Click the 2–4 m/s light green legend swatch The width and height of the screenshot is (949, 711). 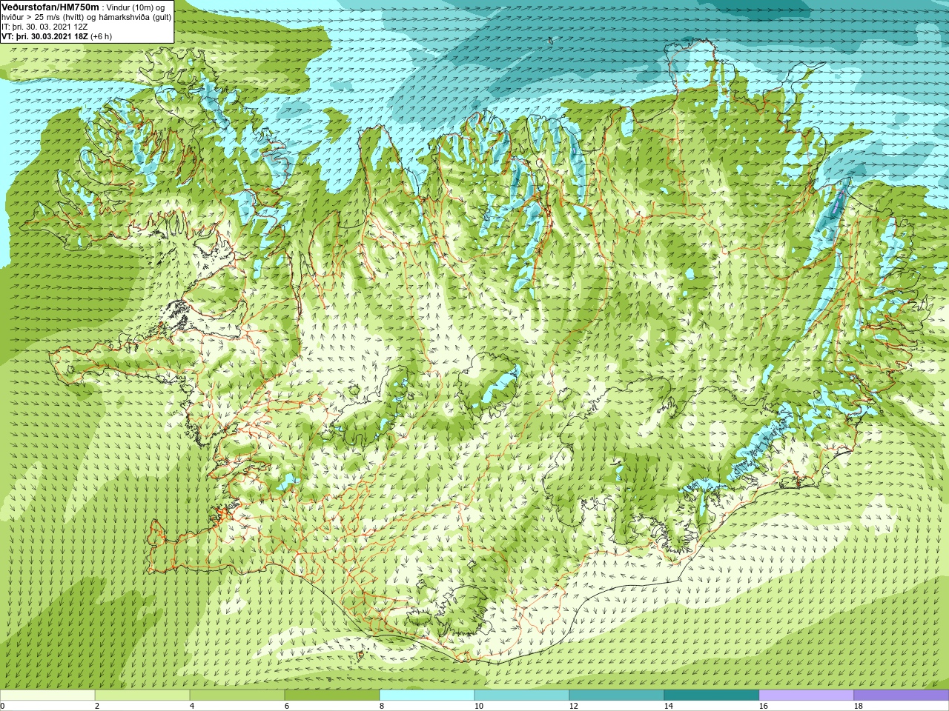coord(142,695)
